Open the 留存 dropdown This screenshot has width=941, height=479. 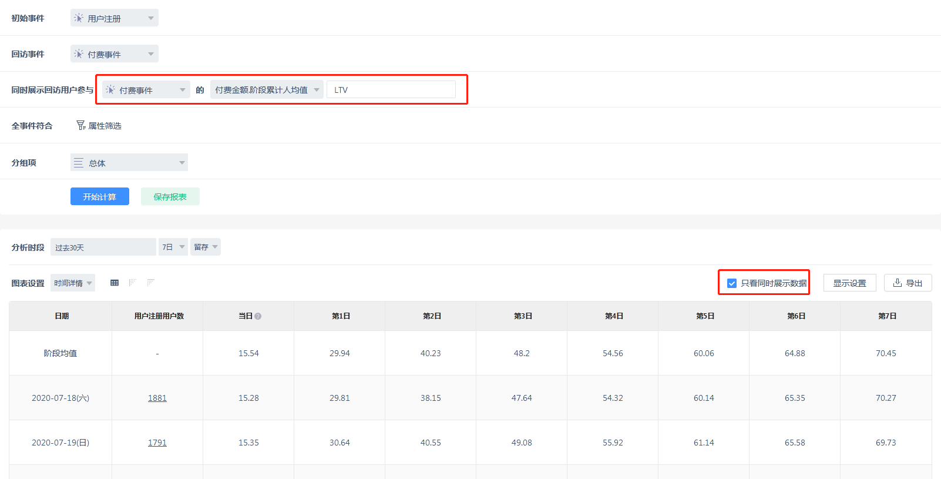pyautogui.click(x=206, y=247)
